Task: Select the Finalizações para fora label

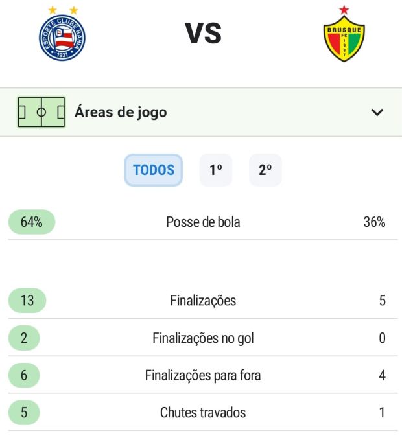Action: pos(203,375)
